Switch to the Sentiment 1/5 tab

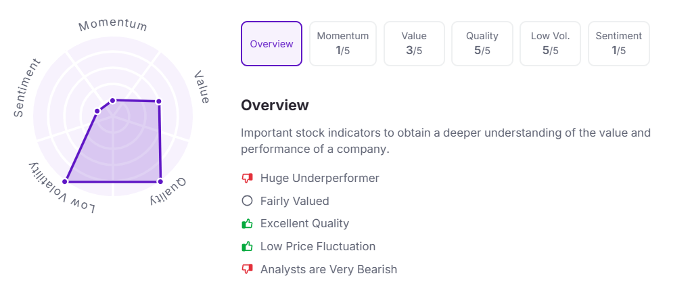[x=618, y=44]
